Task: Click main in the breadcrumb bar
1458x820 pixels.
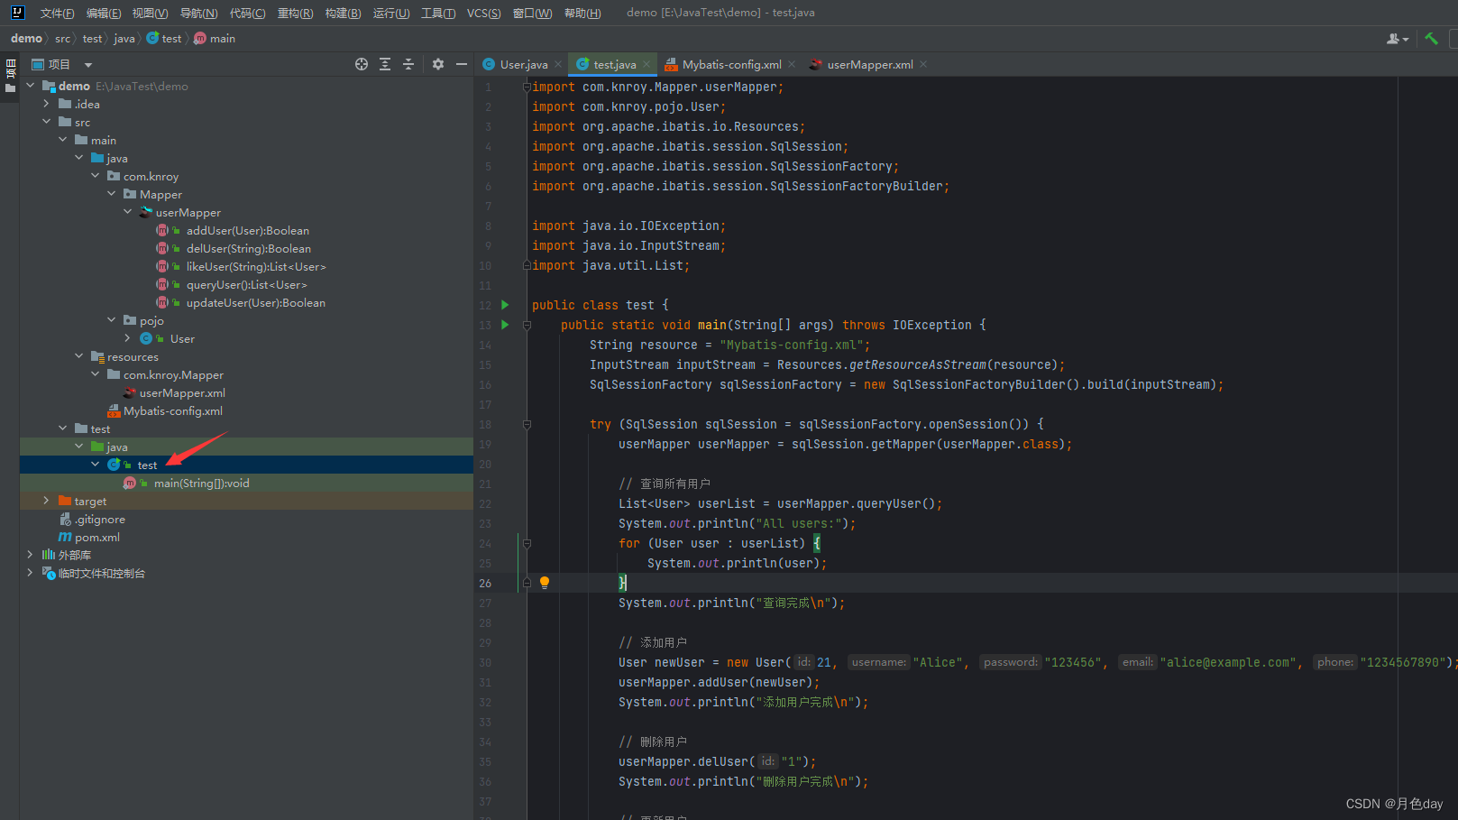Action: point(215,39)
